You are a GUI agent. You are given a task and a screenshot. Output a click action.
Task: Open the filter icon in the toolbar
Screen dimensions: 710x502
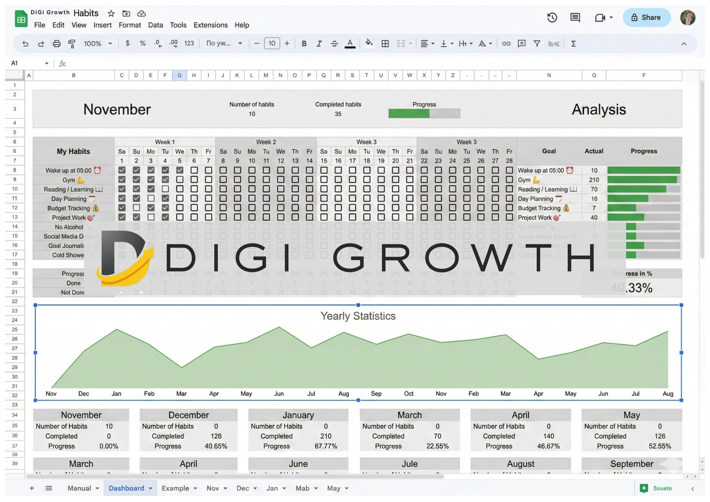coord(537,43)
